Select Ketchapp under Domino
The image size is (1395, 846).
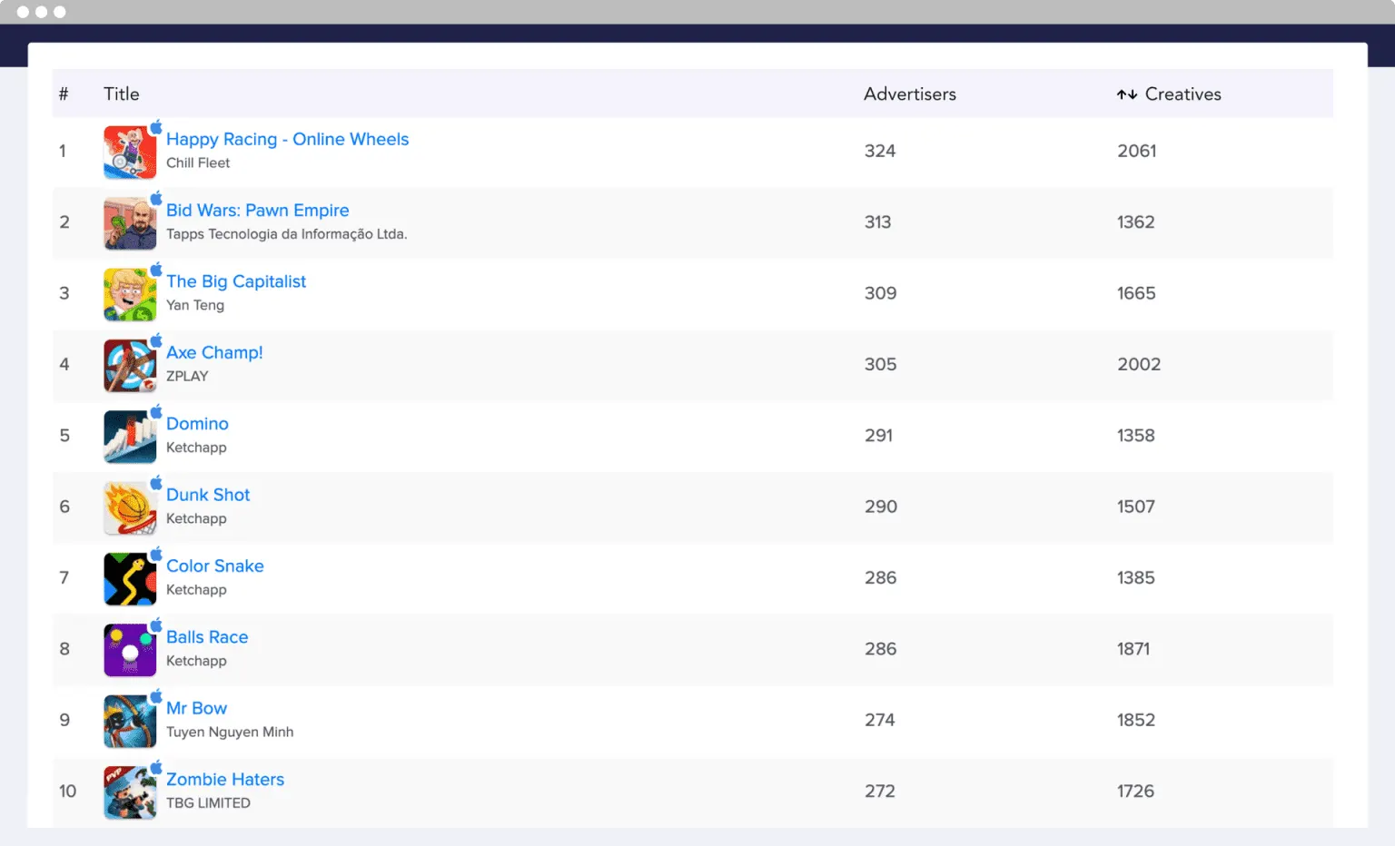(x=196, y=448)
